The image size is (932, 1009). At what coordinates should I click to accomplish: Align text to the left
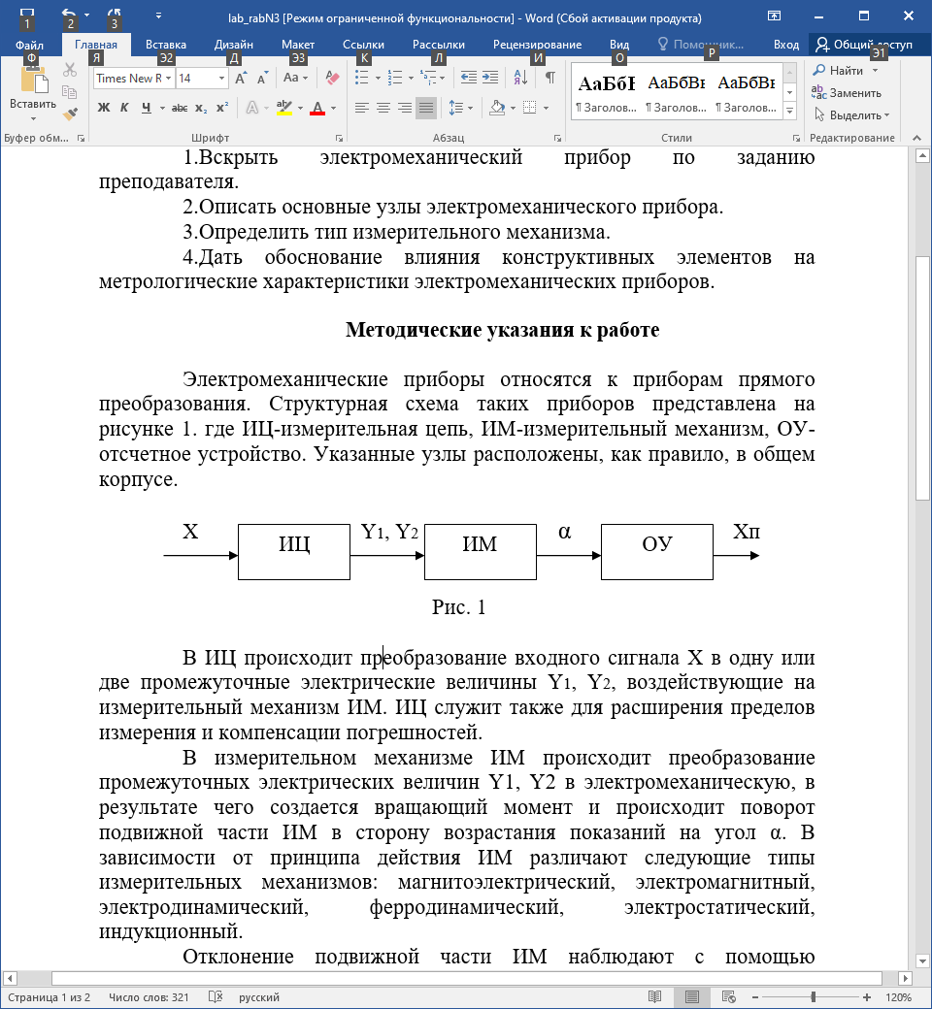[x=362, y=108]
